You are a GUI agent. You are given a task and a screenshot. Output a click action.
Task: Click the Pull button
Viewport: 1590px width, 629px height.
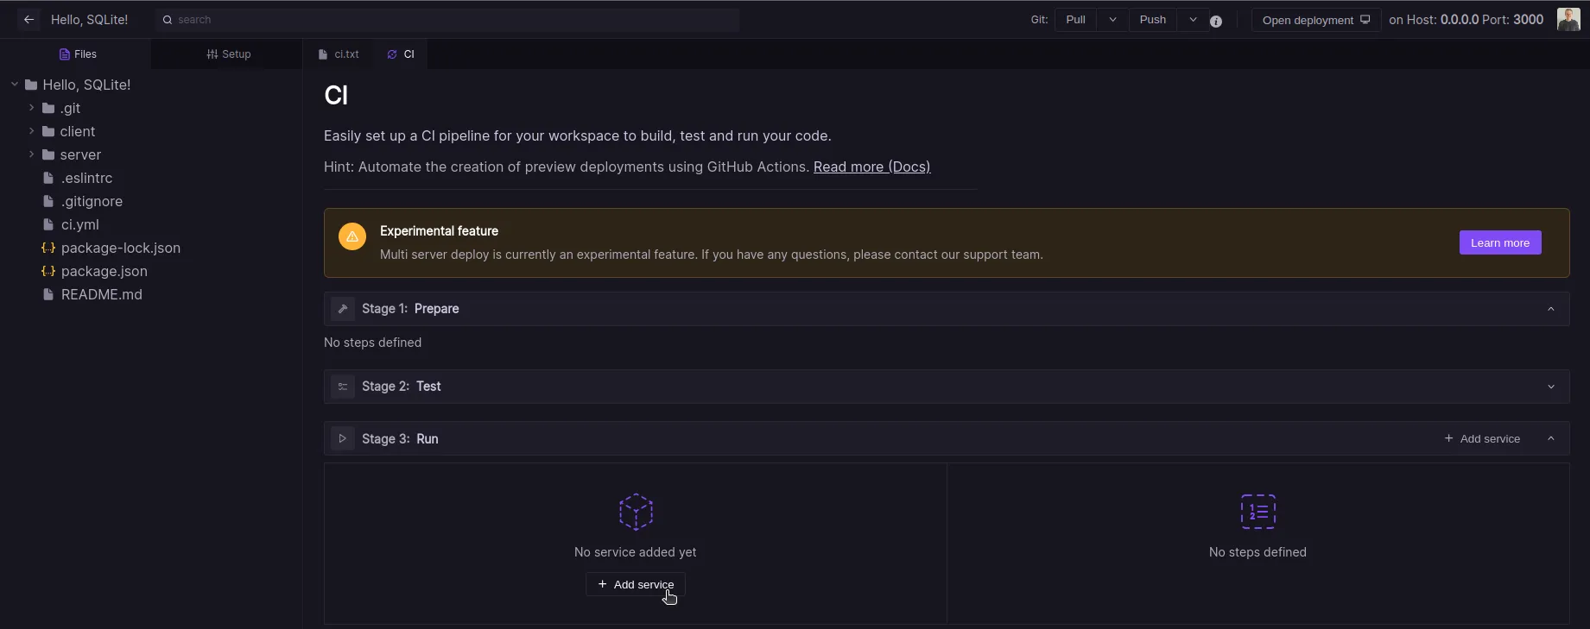(1075, 20)
